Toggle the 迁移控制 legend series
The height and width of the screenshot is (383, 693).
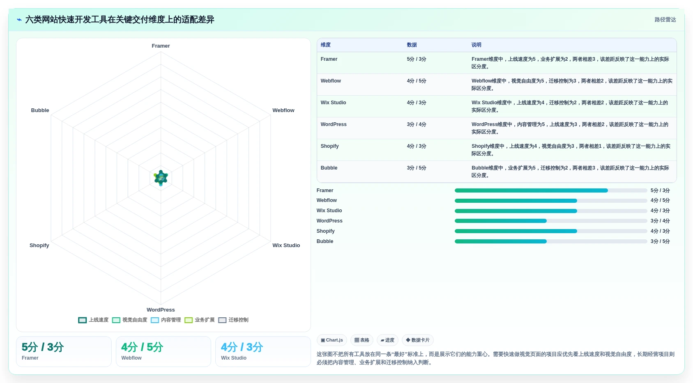point(233,320)
